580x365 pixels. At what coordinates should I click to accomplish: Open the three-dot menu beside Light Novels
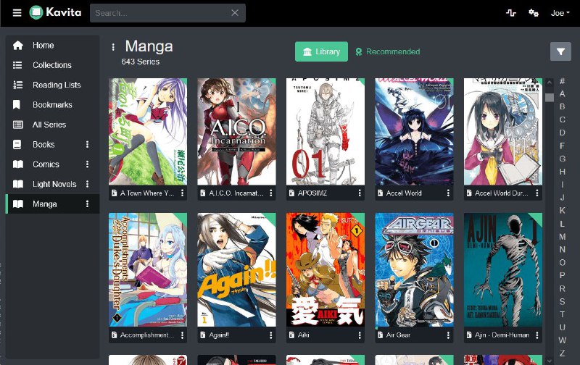click(88, 185)
